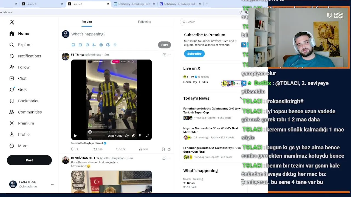Click the Subscribe button

click(194, 54)
